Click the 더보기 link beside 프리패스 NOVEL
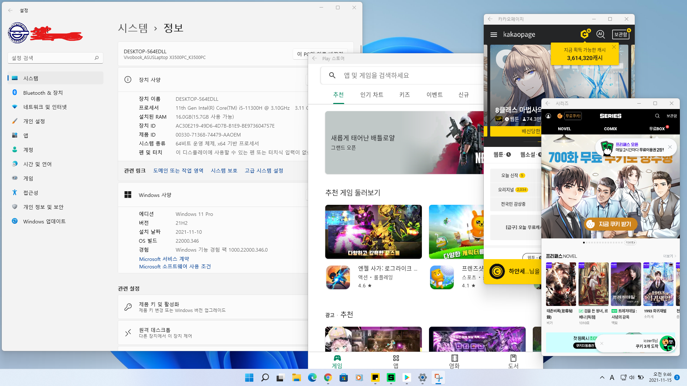The height and width of the screenshot is (386, 687). (669, 256)
